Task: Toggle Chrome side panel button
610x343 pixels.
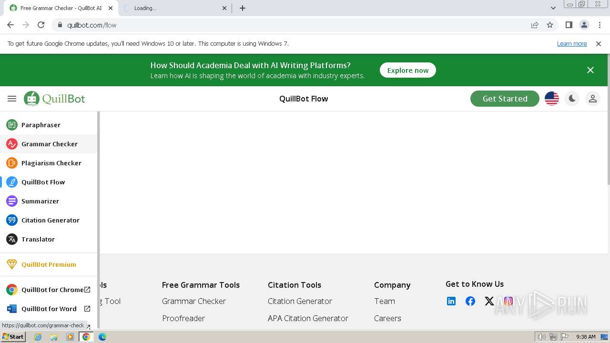Action: [569, 25]
